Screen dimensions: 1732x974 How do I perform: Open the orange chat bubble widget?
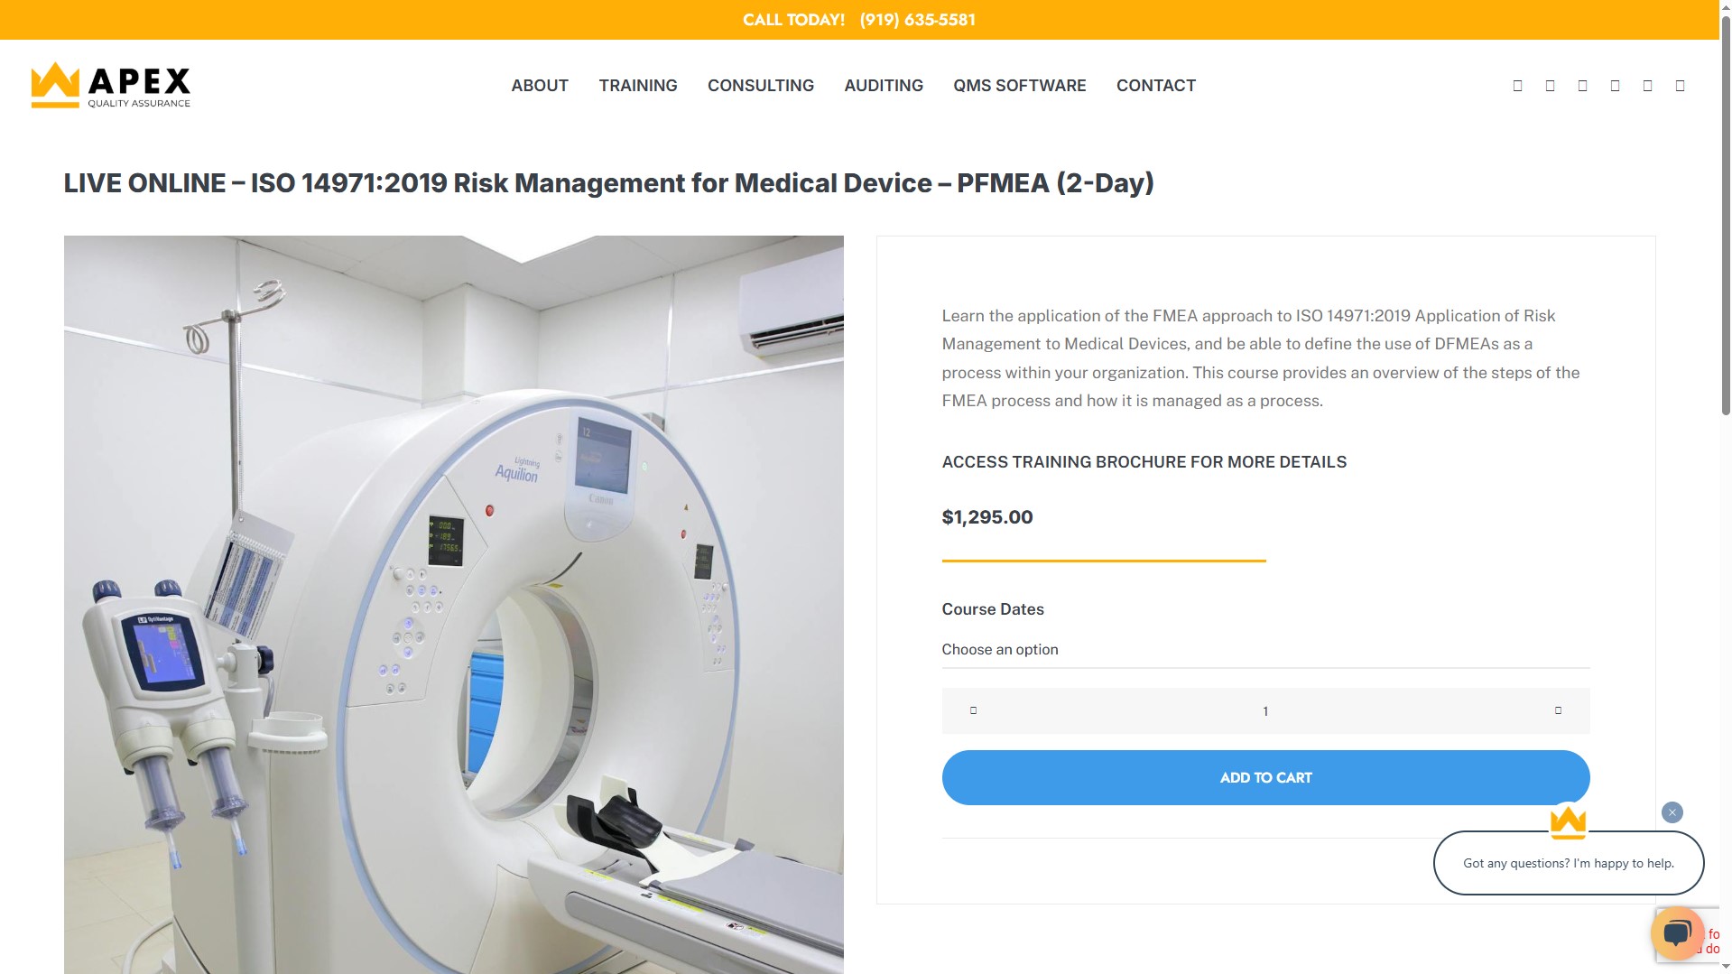[x=1677, y=932]
